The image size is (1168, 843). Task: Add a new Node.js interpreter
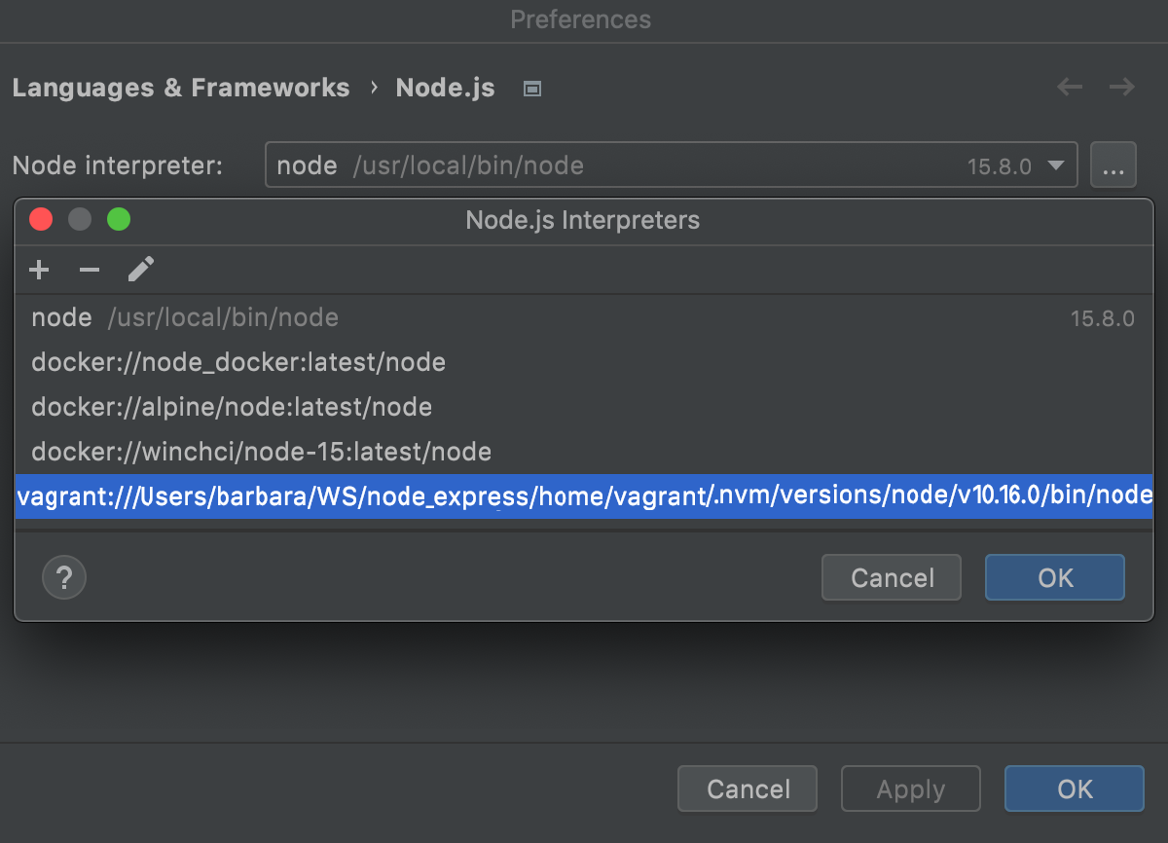(39, 270)
